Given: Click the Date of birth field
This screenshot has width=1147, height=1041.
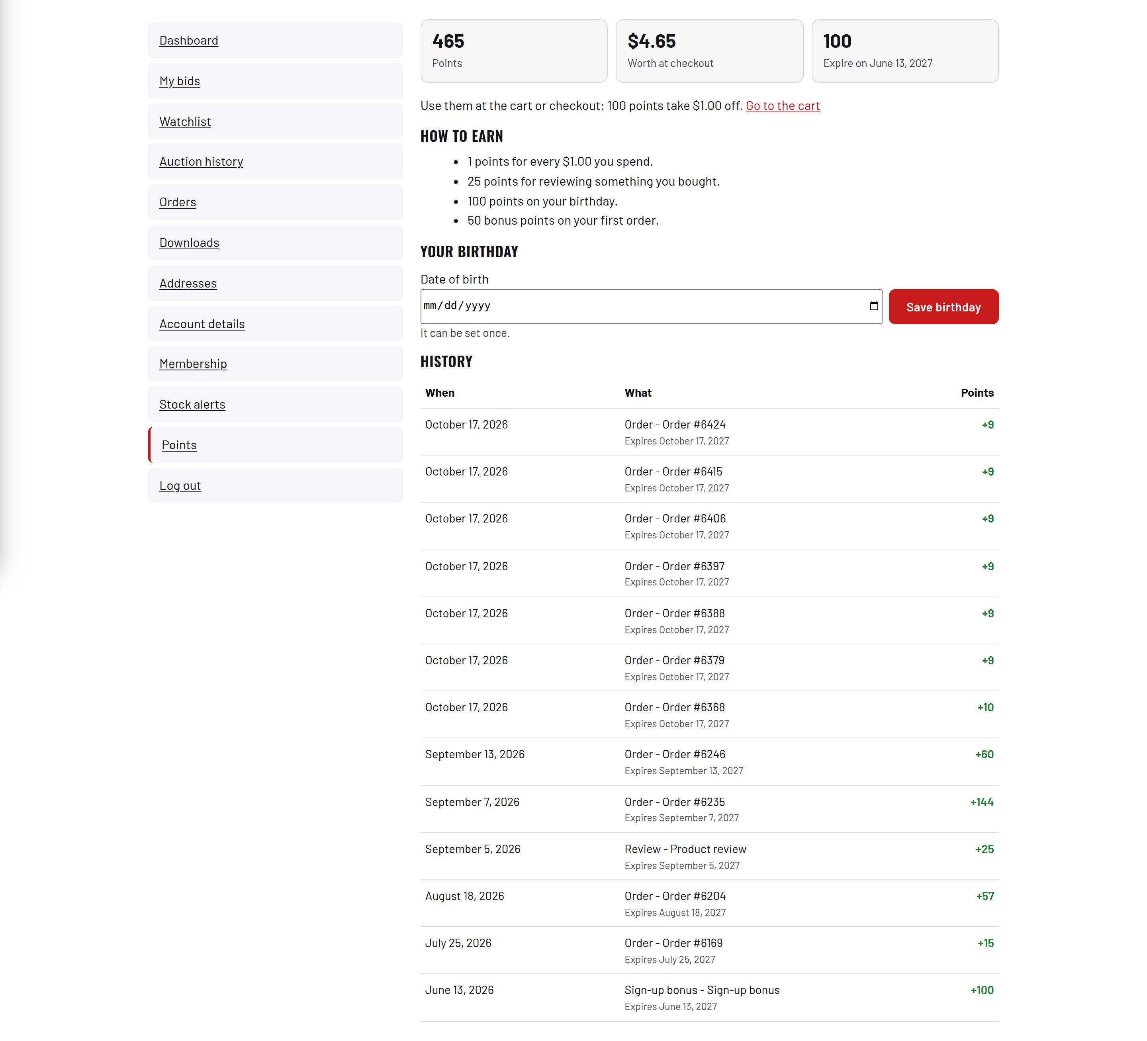Looking at the screenshot, I should [x=651, y=307].
